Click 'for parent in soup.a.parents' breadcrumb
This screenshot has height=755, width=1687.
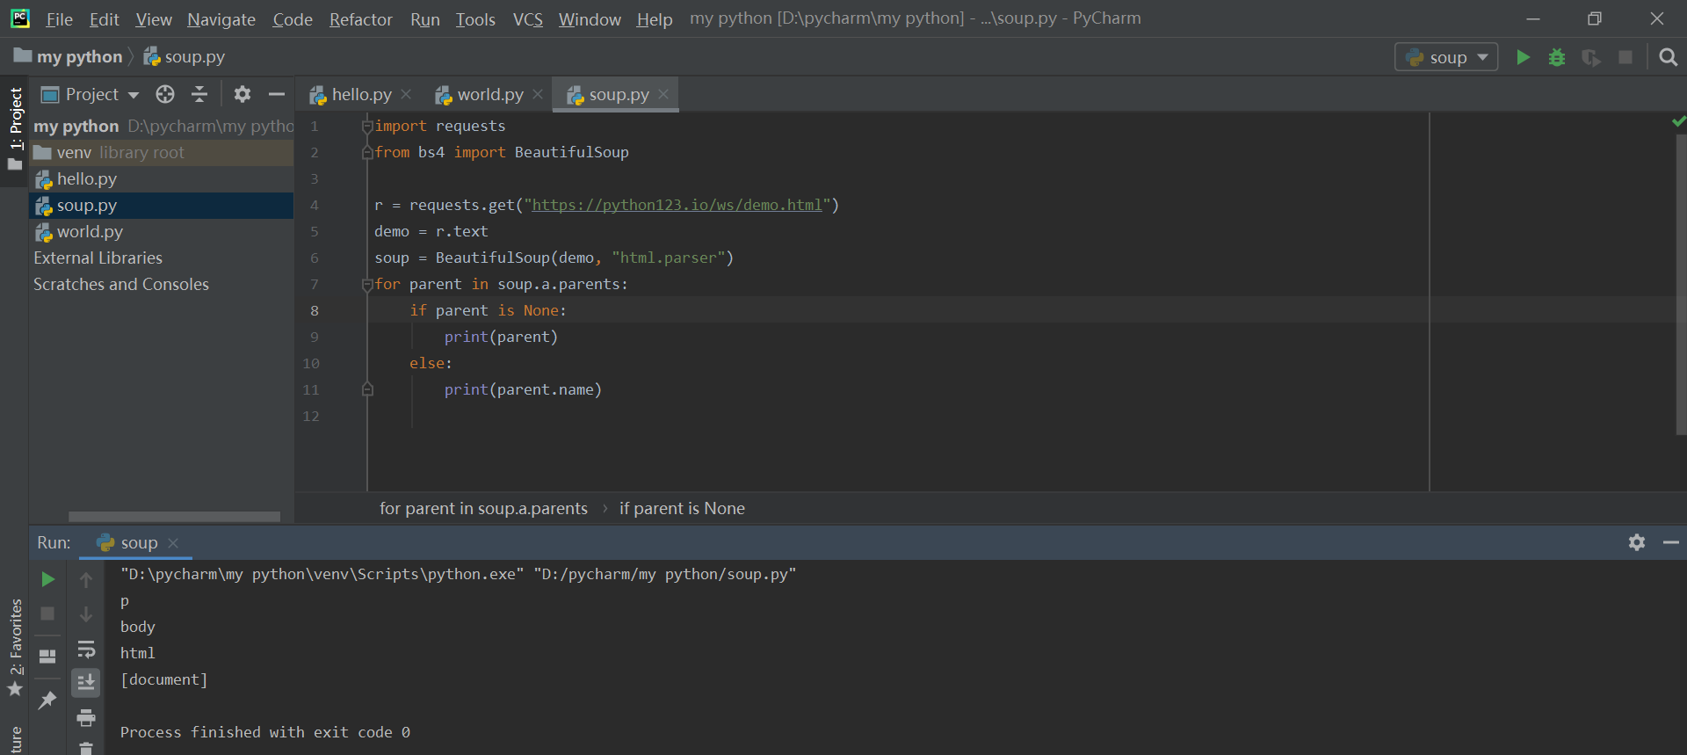click(x=483, y=508)
